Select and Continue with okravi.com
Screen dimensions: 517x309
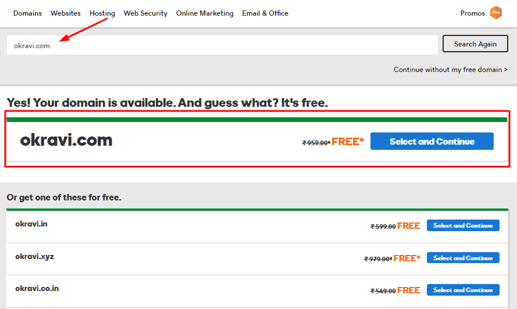coord(432,141)
